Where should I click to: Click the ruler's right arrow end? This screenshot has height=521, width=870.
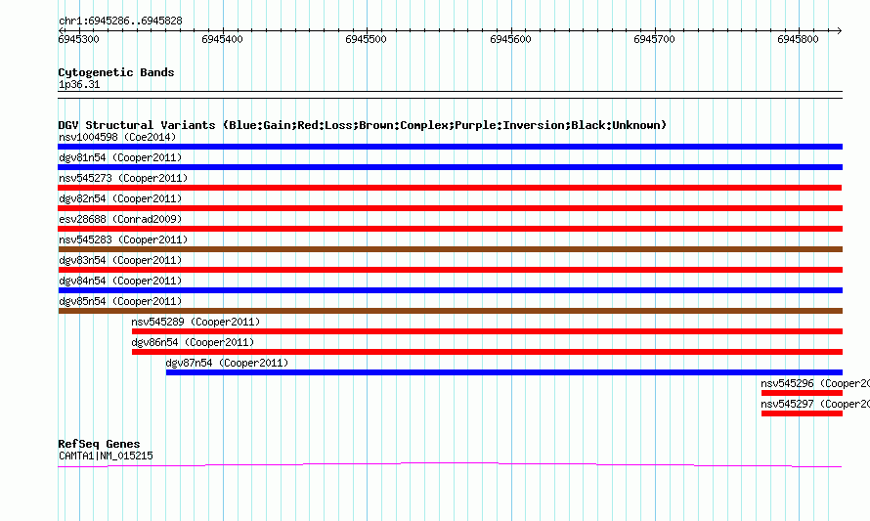[x=840, y=30]
